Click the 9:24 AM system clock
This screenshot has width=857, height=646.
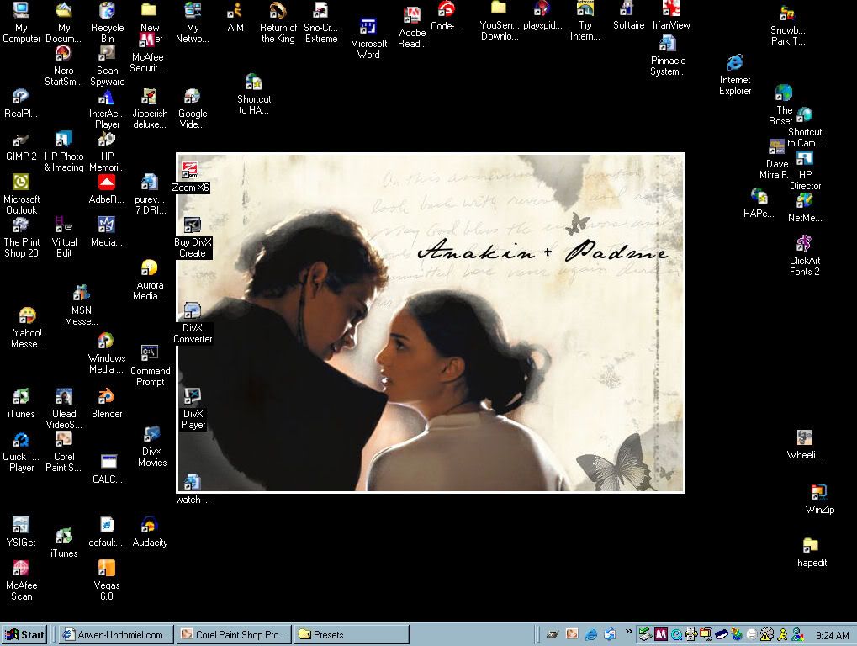[832, 635]
